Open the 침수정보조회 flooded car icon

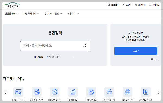click(x=127, y=92)
